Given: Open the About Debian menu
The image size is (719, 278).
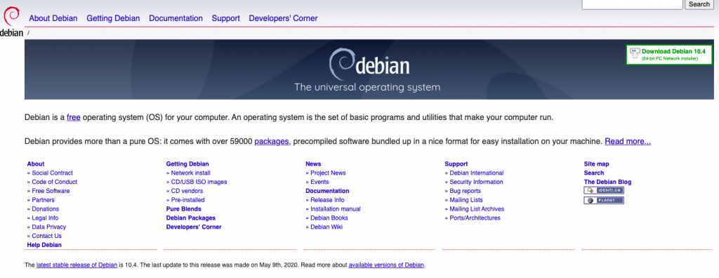Looking at the screenshot, I should pos(53,18).
